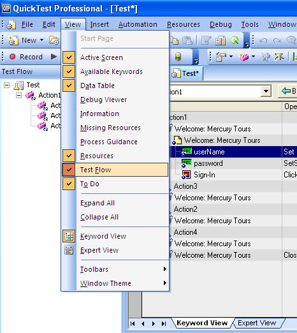
Task: Click the Sign-In image icon
Action: tap(186, 175)
